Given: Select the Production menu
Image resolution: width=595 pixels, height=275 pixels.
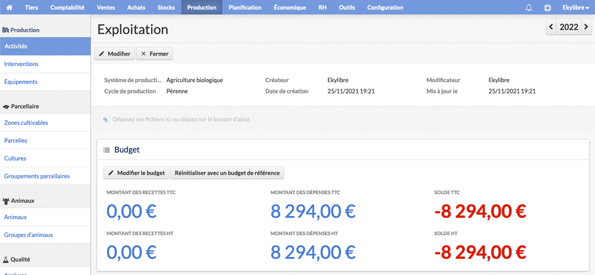Looking at the screenshot, I should 202,7.
